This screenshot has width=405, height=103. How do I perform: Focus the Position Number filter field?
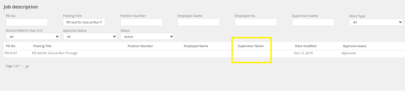[141, 22]
